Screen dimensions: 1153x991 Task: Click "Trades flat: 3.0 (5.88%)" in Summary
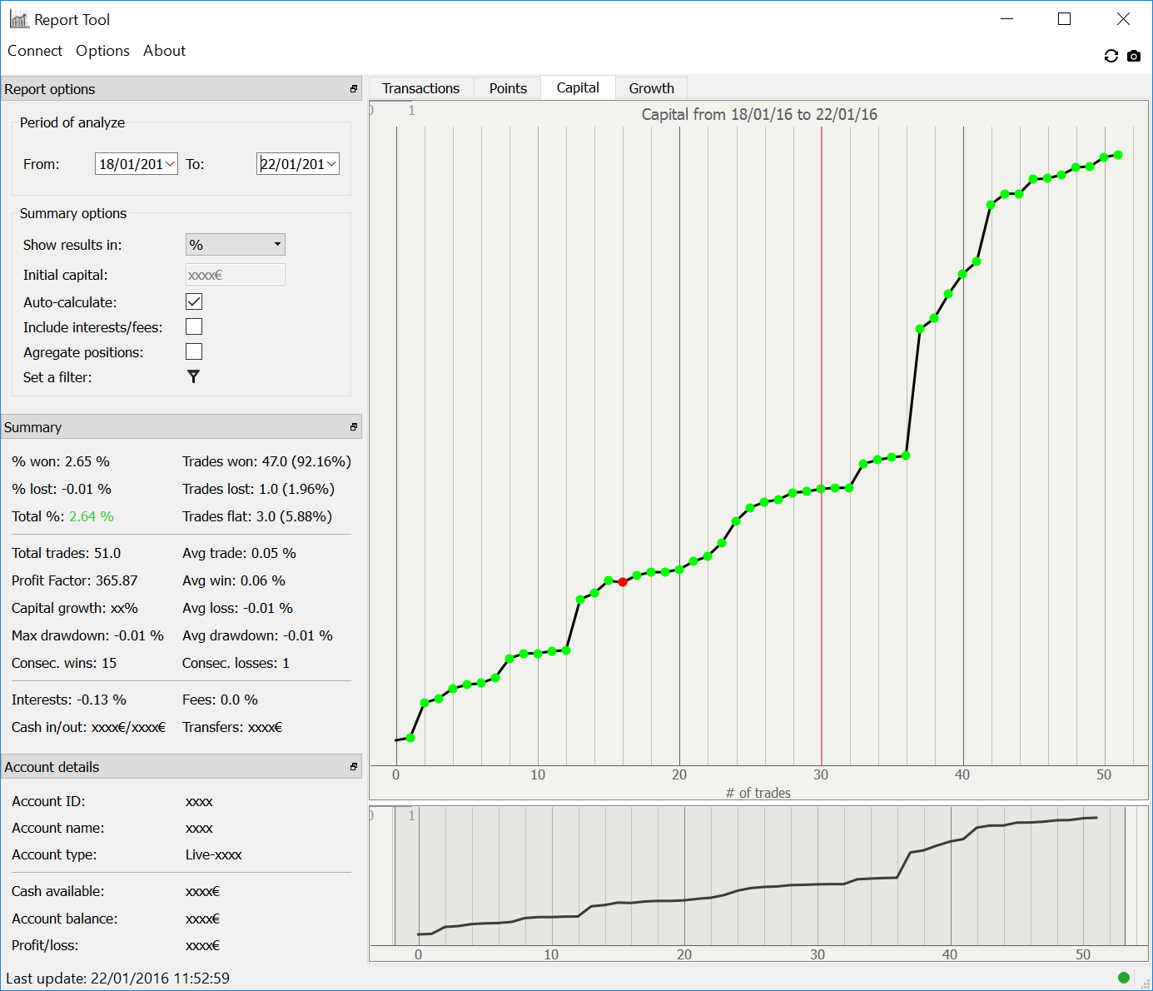tap(257, 516)
